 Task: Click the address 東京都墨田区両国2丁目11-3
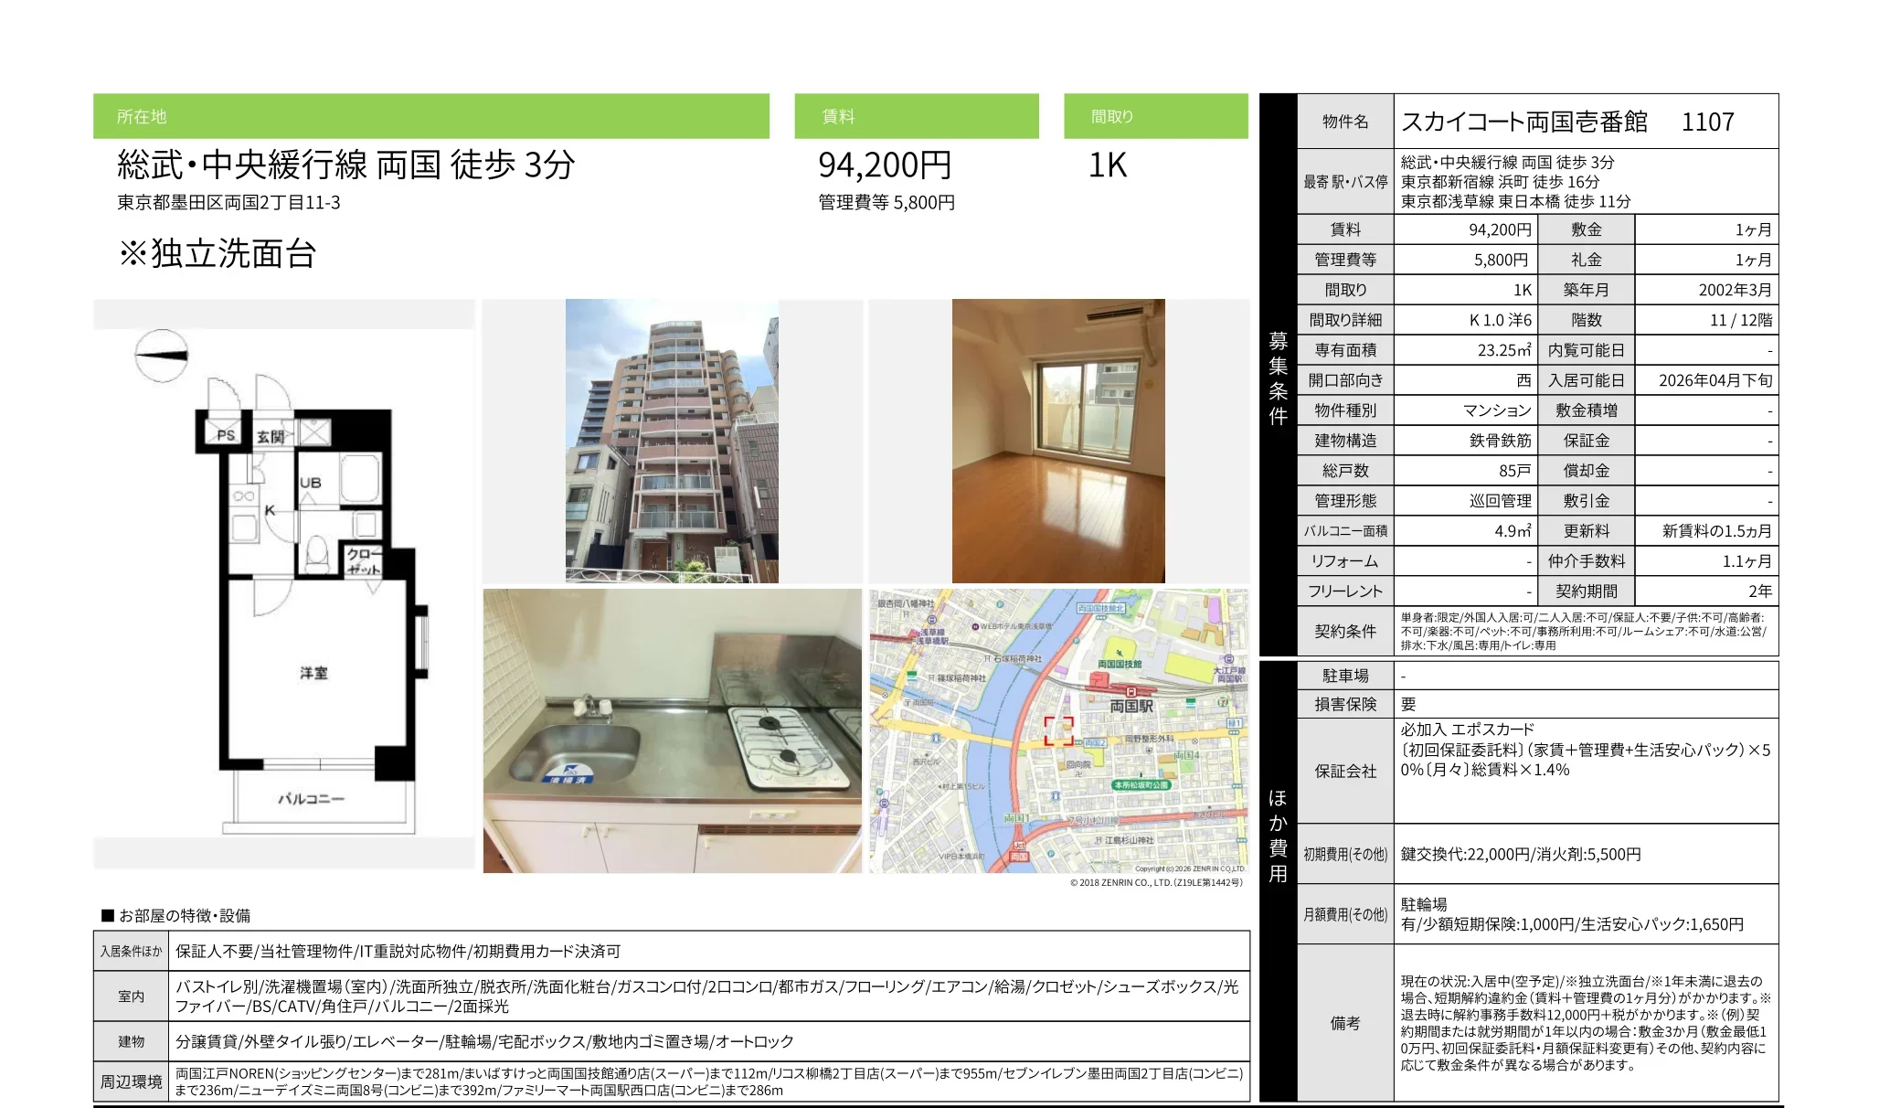(228, 203)
